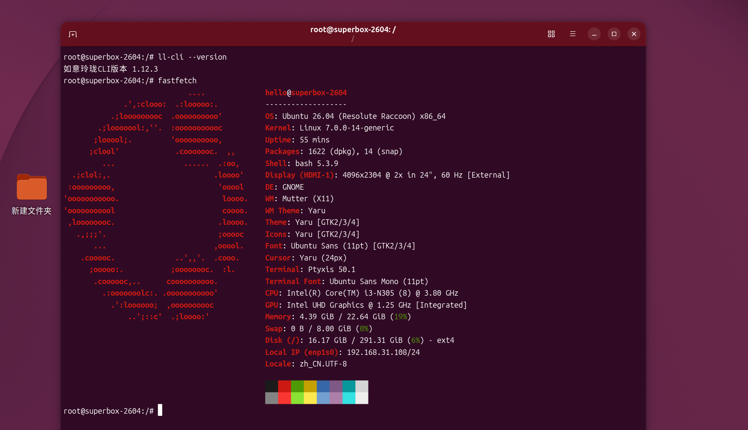Click the CPU: Intel(R) Core(TM) i3-N305 line
Image resolution: width=748 pixels, height=430 pixels.
[x=362, y=293]
